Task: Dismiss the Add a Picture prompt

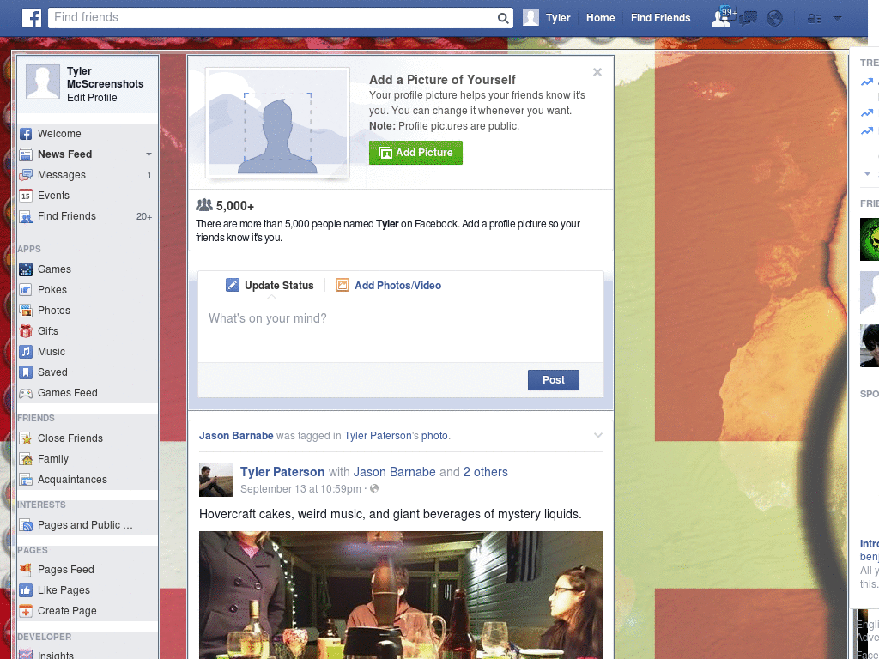Action: 597,72
